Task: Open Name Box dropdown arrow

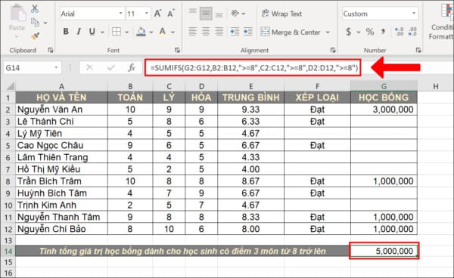Action: point(56,68)
